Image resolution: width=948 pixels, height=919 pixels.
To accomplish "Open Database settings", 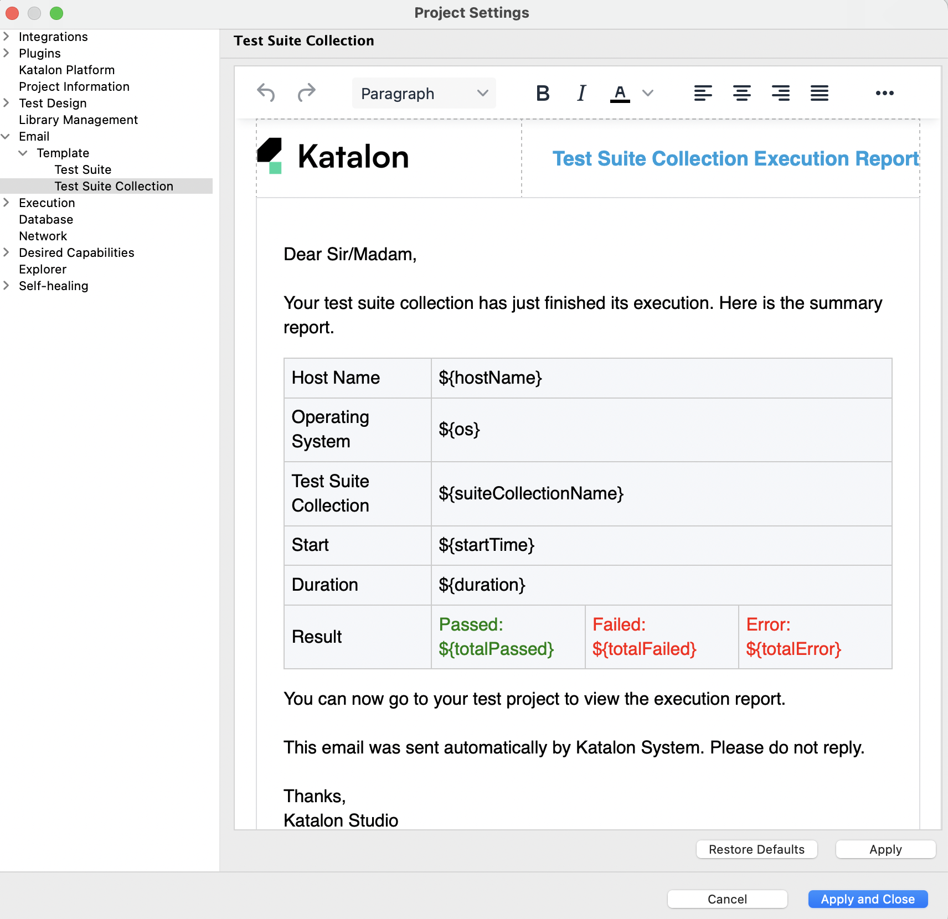I will 46,219.
